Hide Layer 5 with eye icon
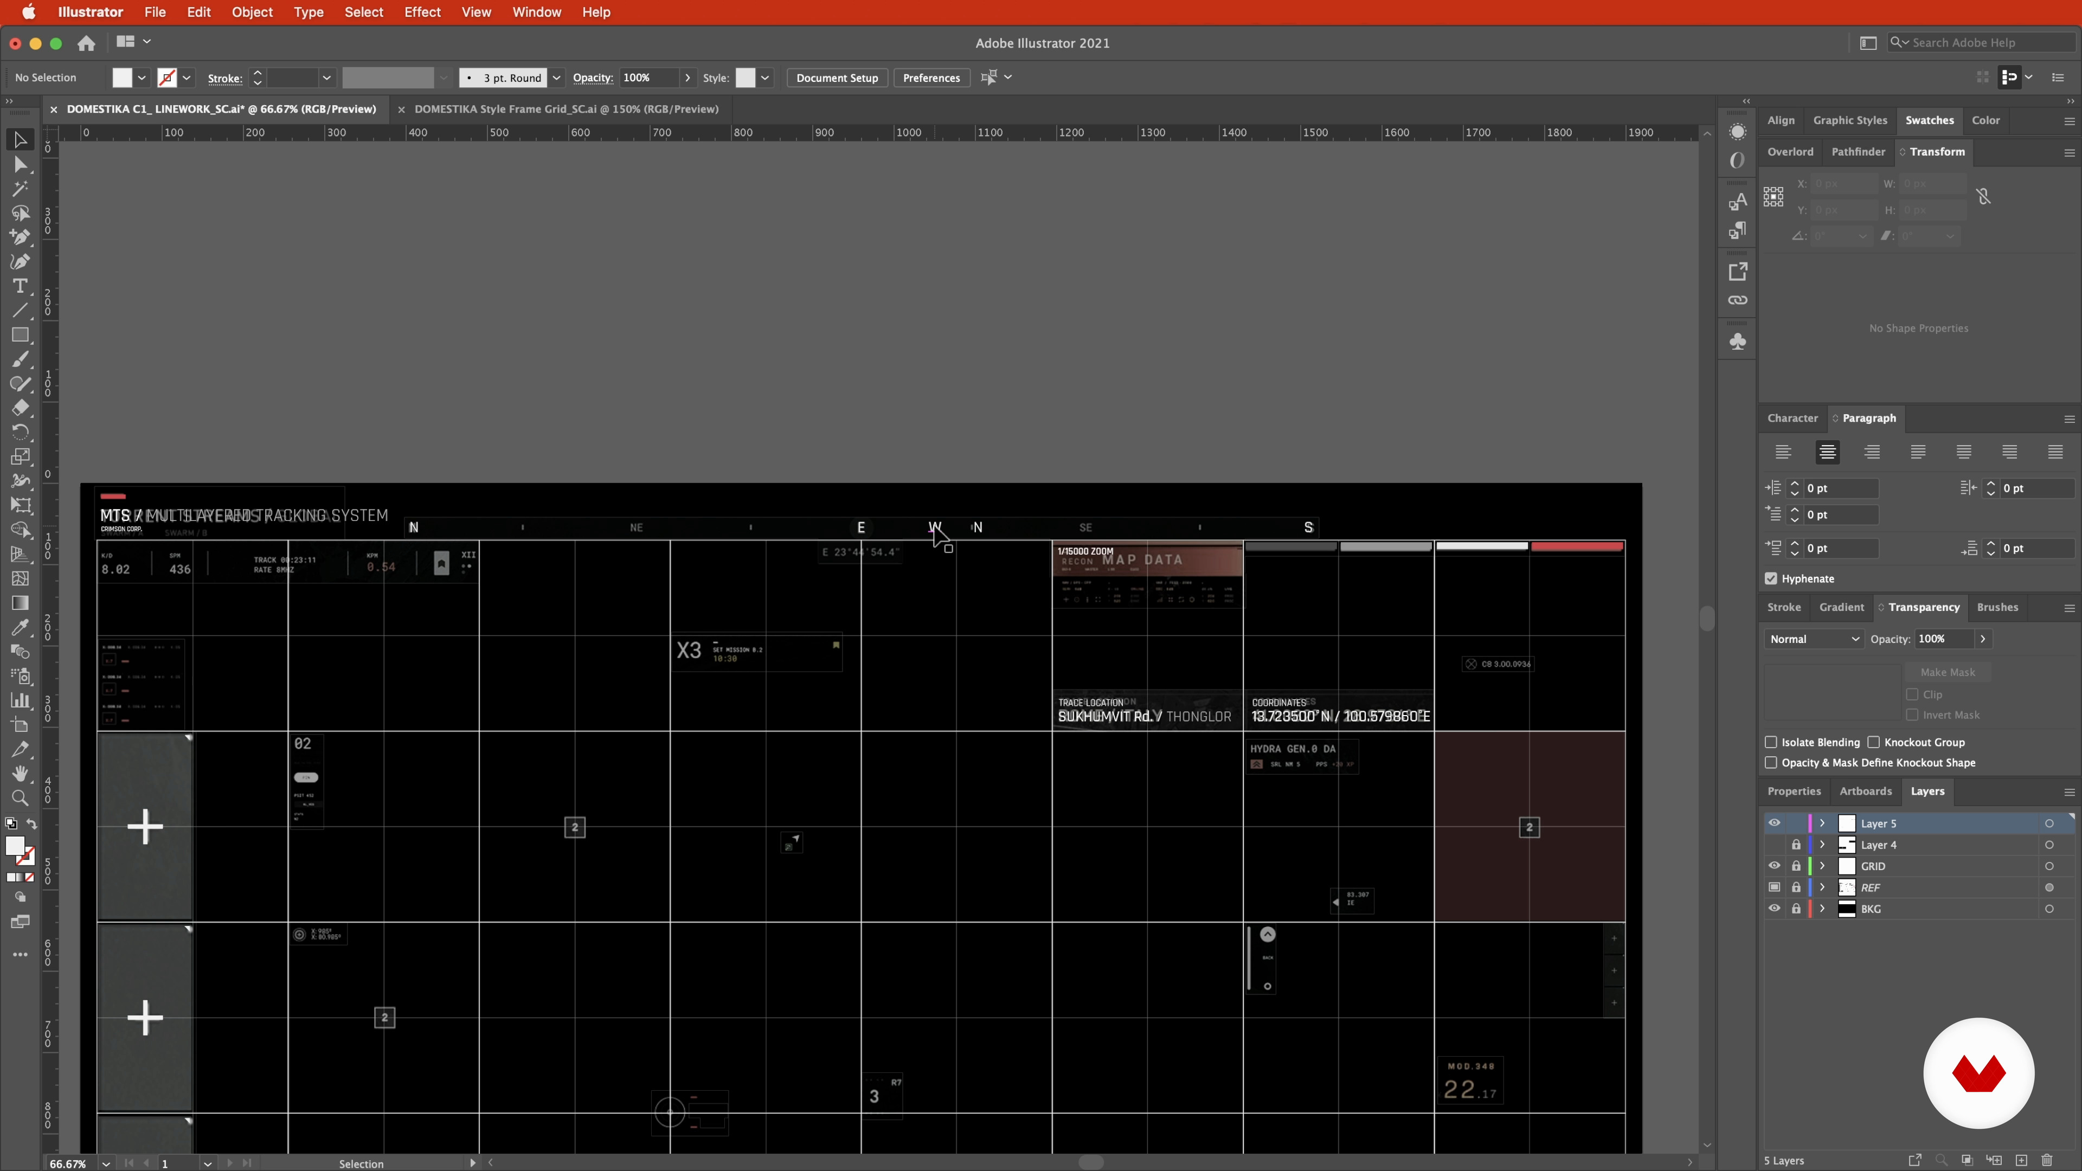This screenshot has width=2082, height=1171. [1774, 823]
